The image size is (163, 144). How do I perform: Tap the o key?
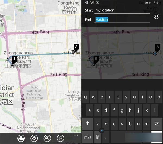(x=151, y=97)
